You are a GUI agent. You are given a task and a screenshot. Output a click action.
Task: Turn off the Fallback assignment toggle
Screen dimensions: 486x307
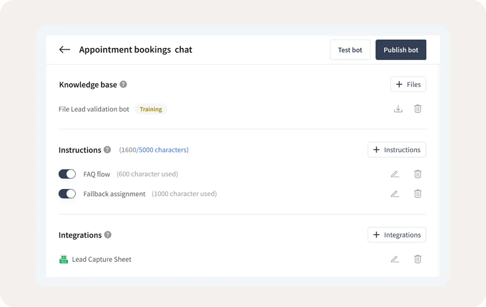tap(67, 194)
